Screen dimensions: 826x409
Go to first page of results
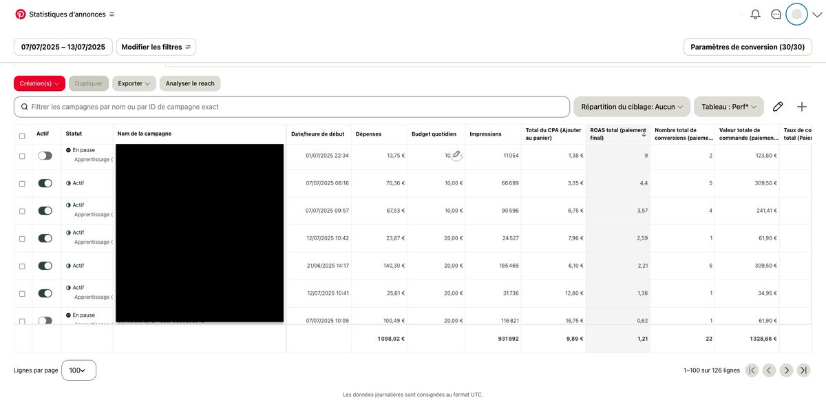752,370
